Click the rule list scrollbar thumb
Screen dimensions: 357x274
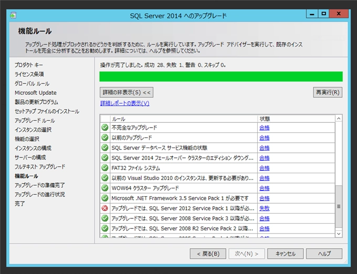(339, 206)
